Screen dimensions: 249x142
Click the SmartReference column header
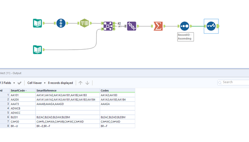point(68,90)
